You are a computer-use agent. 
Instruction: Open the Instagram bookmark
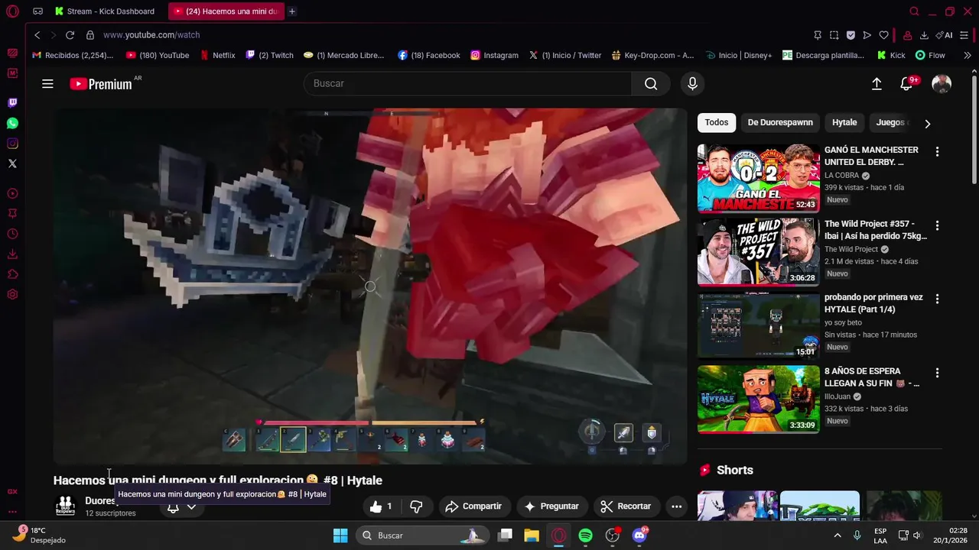click(x=494, y=56)
